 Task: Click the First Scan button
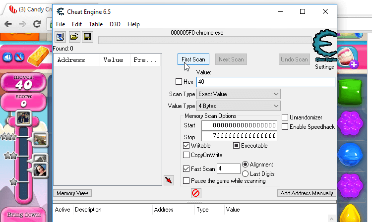(x=193, y=59)
